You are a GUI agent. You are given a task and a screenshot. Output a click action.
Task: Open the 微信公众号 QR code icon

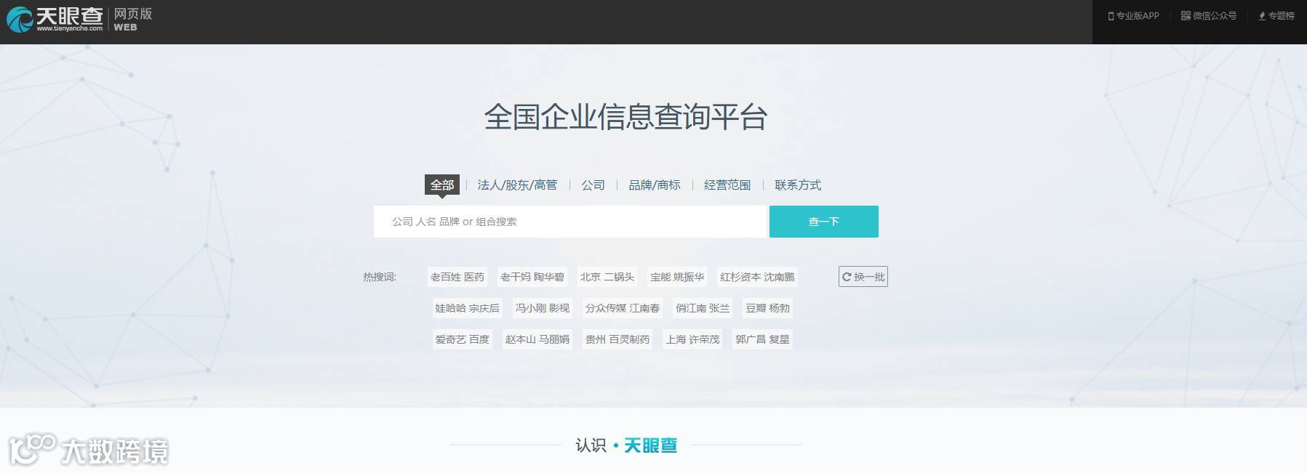coord(1186,15)
